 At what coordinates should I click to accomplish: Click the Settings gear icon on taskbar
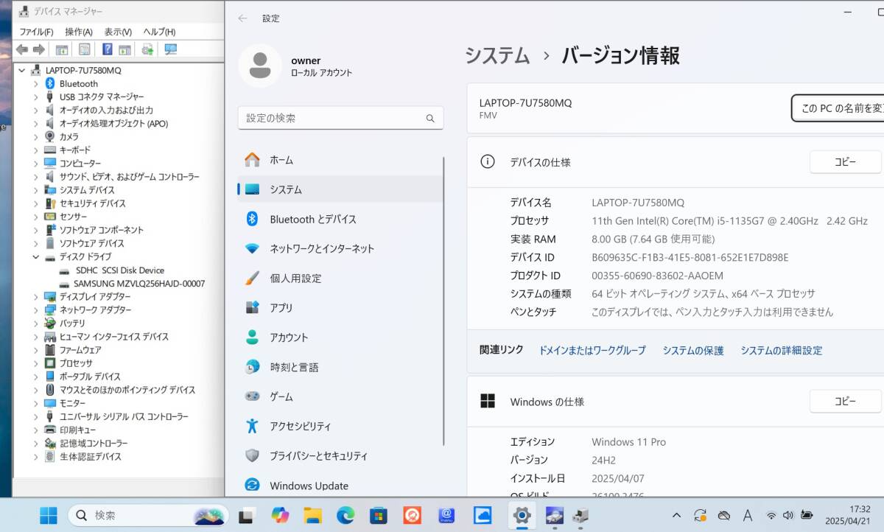[522, 515]
